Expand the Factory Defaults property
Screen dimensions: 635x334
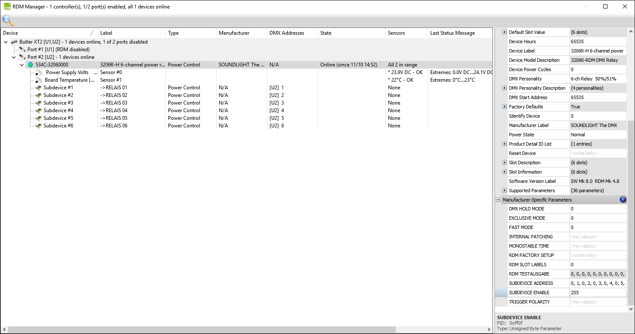point(504,107)
